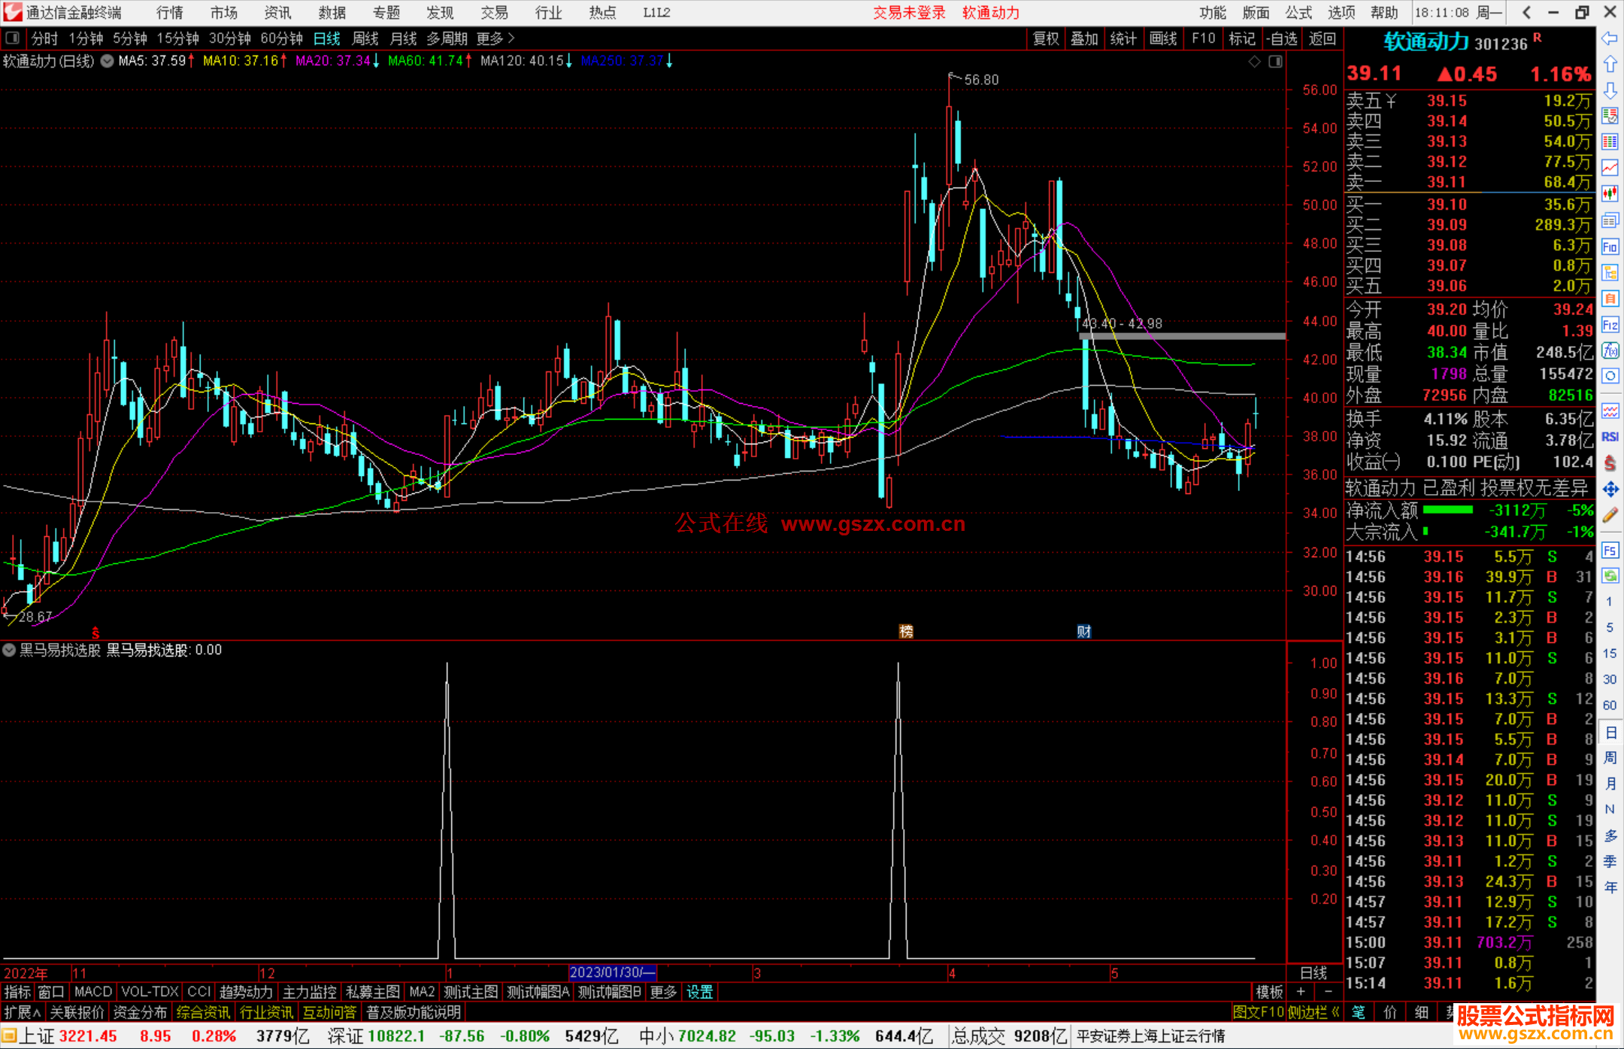Image resolution: width=1624 pixels, height=1049 pixels.
Task: Click the 2023/01/30 date marker on timeline
Action: click(612, 973)
